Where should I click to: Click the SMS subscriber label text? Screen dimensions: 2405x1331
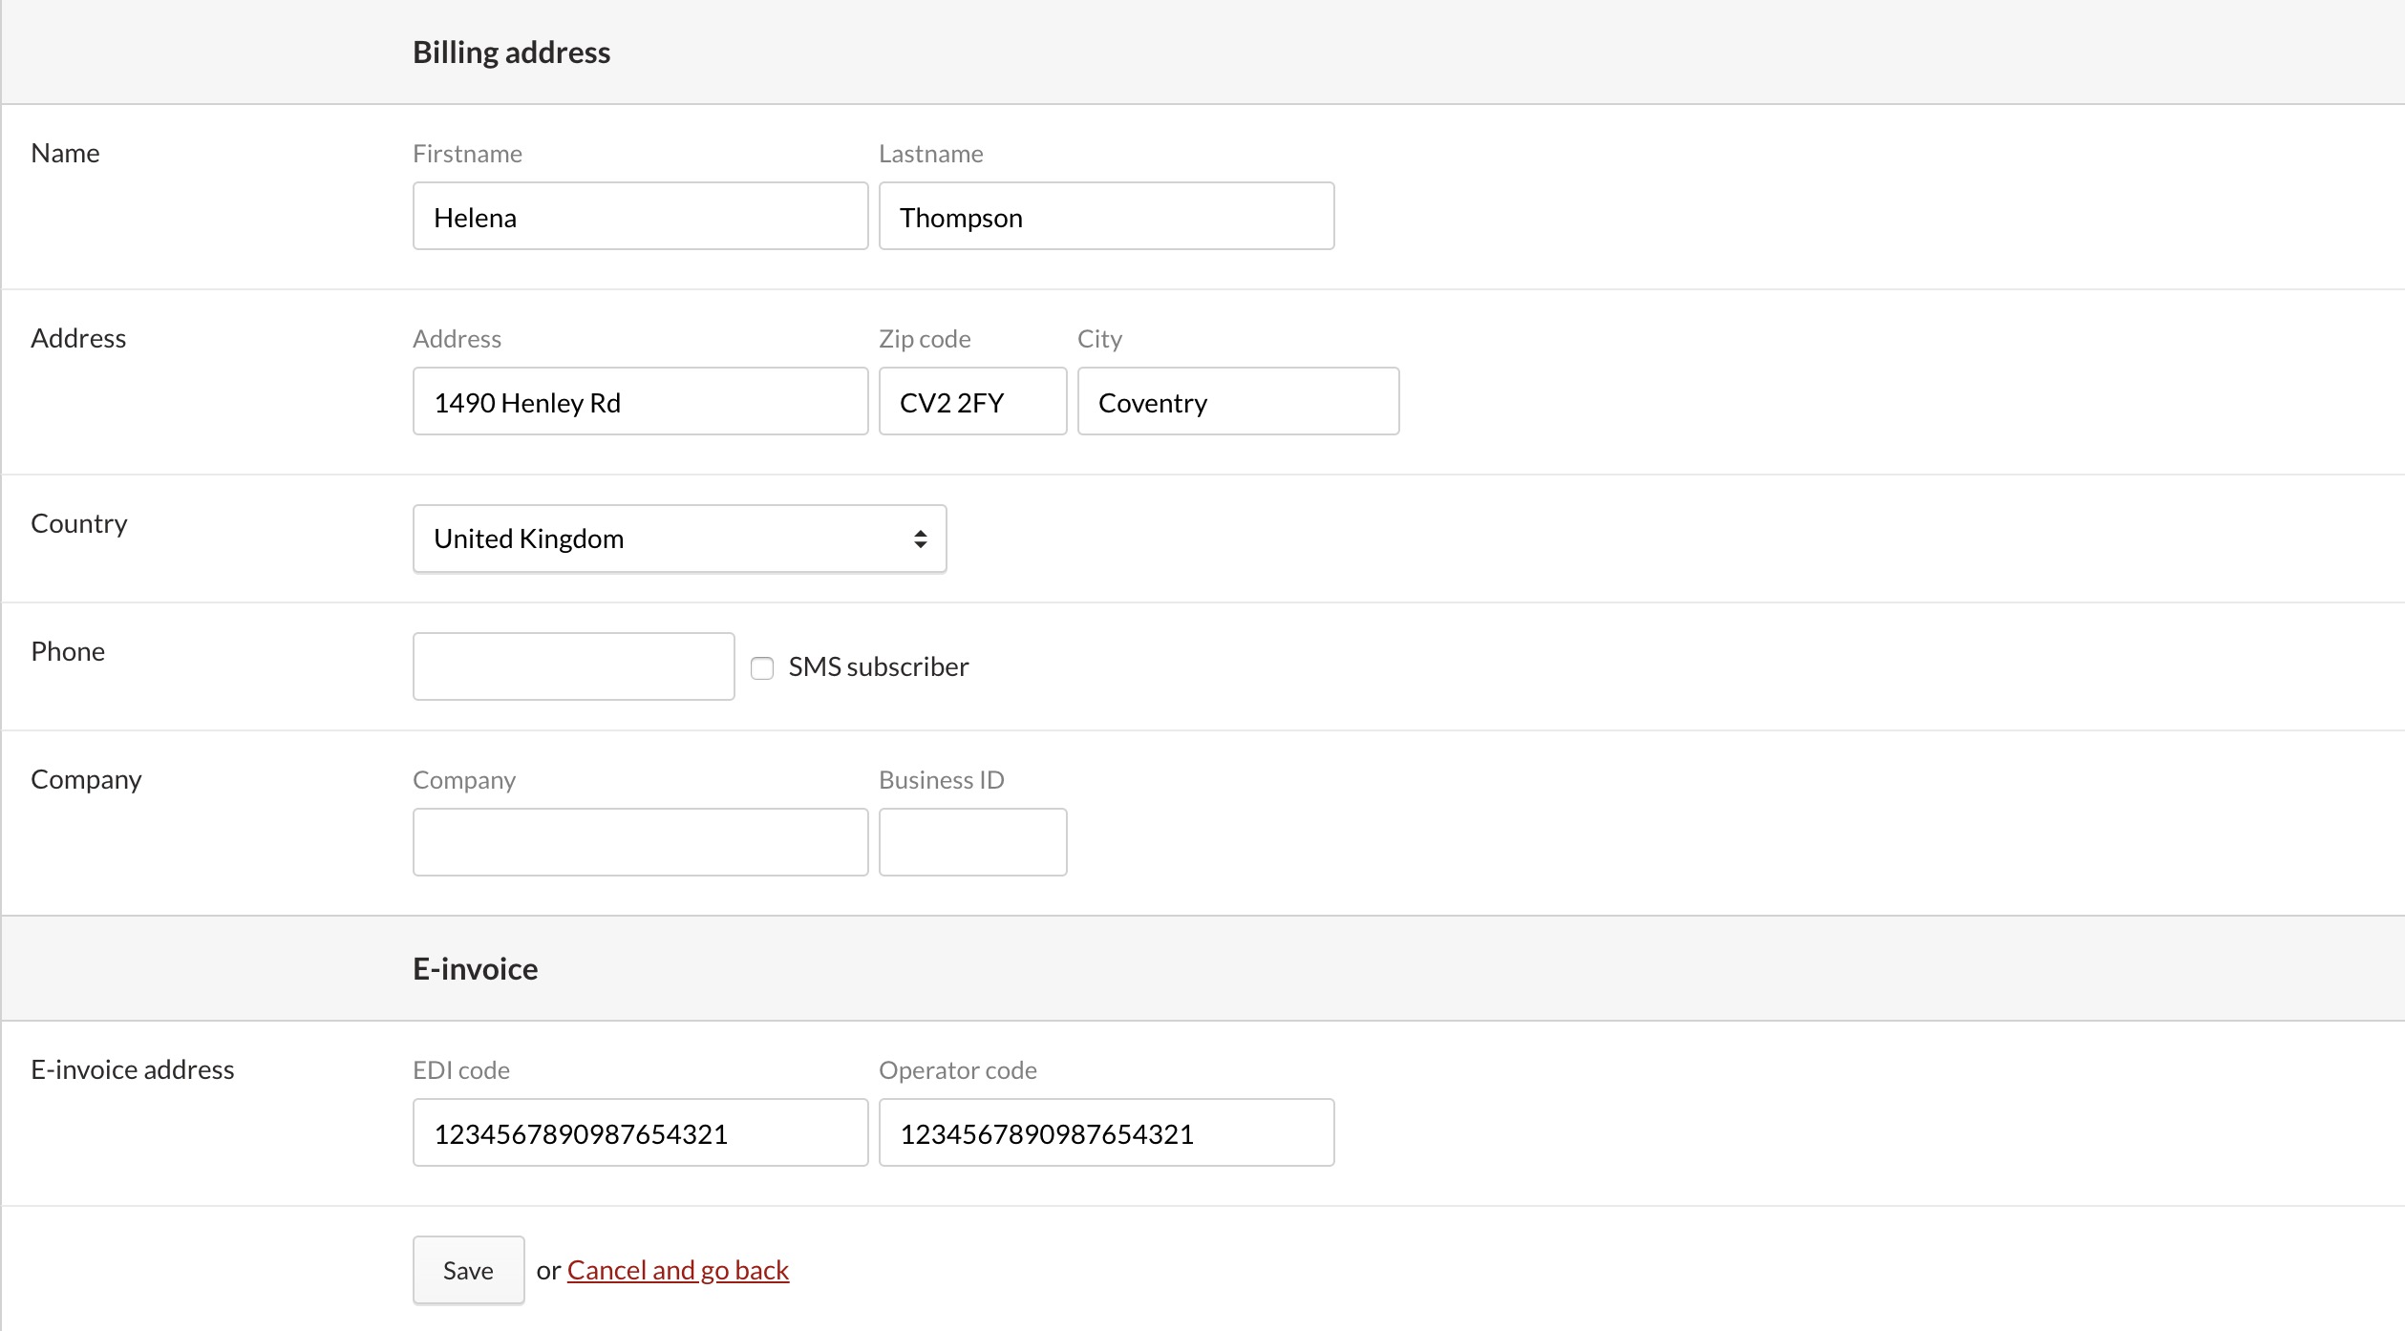pyautogui.click(x=878, y=666)
